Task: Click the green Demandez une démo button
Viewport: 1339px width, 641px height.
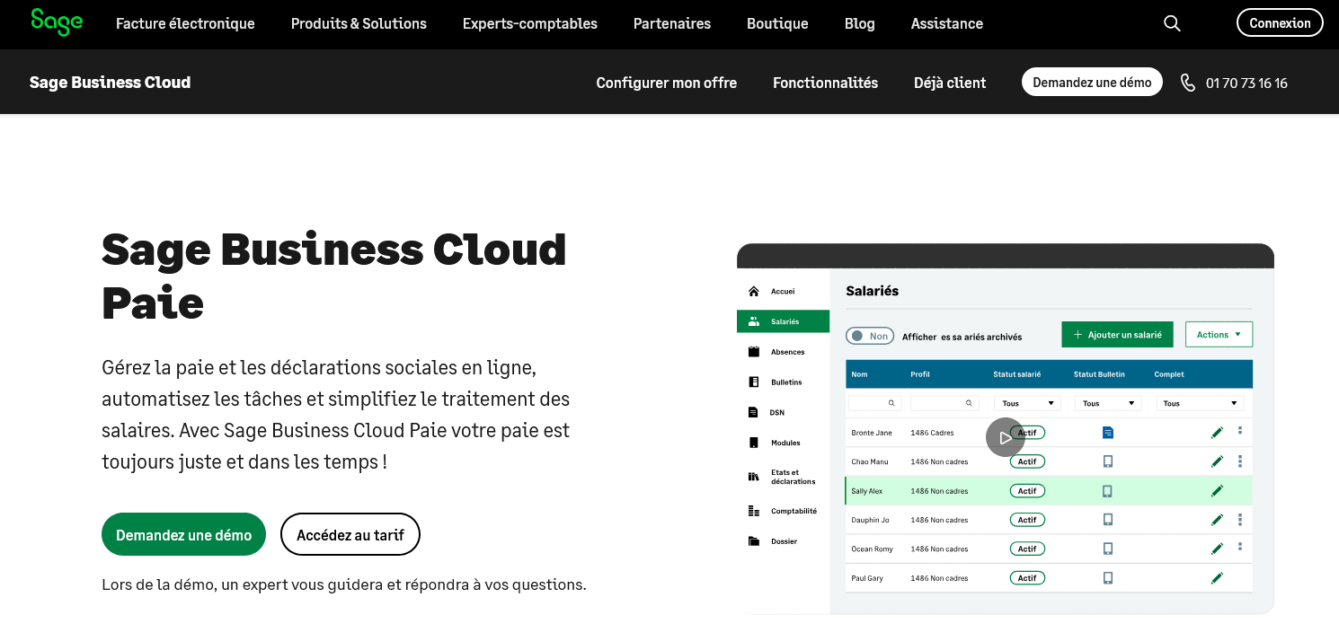Action: point(183,534)
